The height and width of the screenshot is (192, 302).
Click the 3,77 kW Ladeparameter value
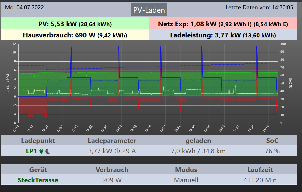[100, 151]
